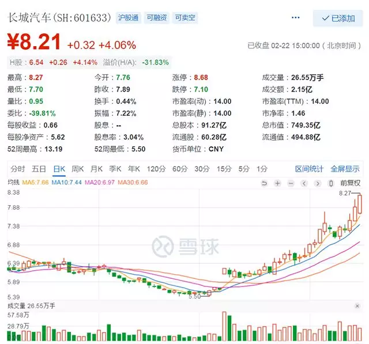This screenshot has width=369, height=344.
Task: Switch to the 15分 chart tab
Action: [224, 169]
